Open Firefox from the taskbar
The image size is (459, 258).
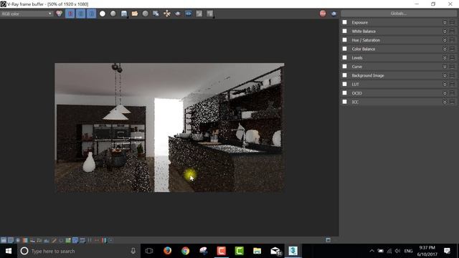(x=167, y=251)
